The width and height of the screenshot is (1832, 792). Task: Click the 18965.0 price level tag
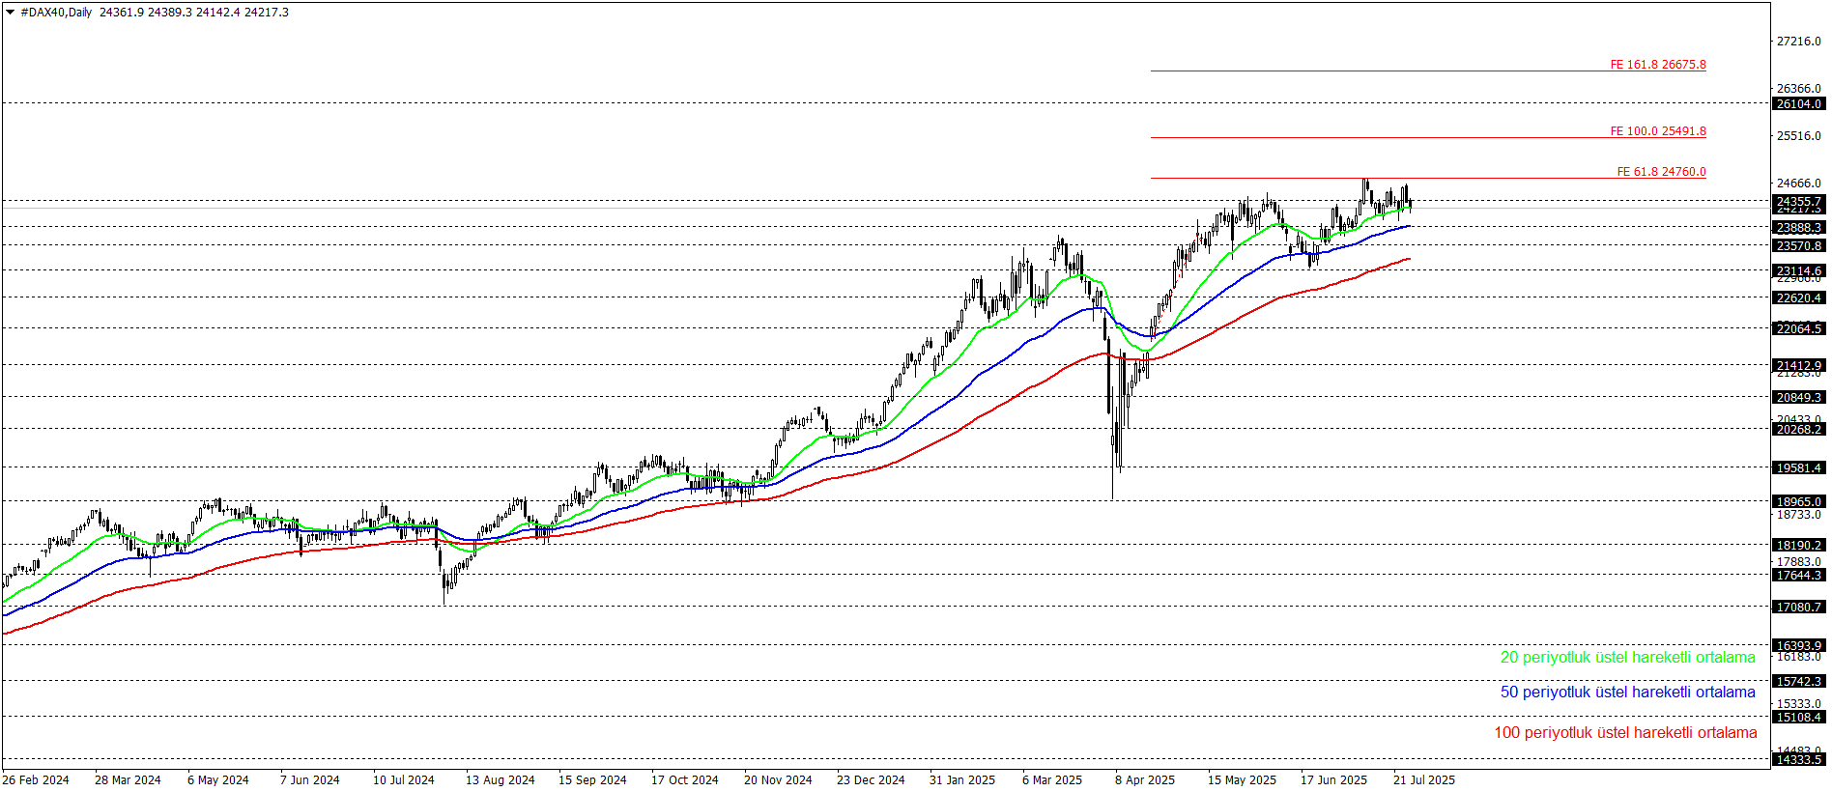point(1798,502)
